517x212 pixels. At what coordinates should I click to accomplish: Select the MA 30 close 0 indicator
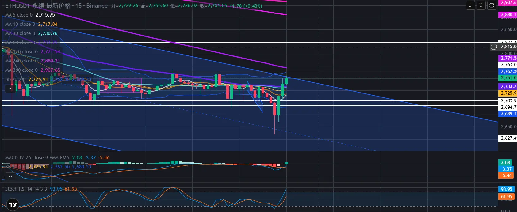click(20, 33)
